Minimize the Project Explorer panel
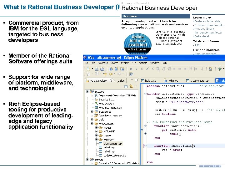This screenshot has width=225, height=169. point(132,79)
